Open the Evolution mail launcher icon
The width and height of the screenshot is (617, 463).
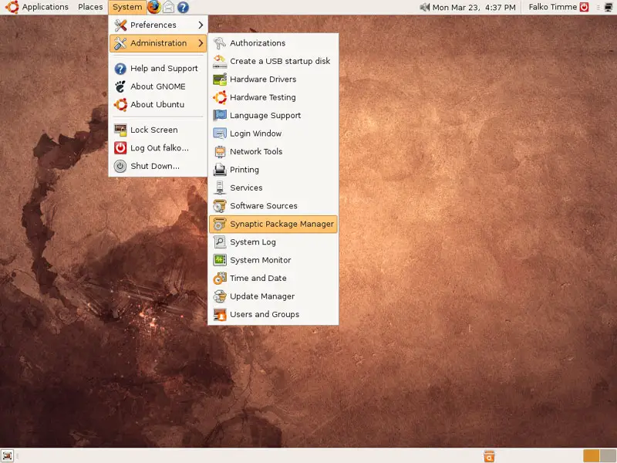tap(168, 7)
